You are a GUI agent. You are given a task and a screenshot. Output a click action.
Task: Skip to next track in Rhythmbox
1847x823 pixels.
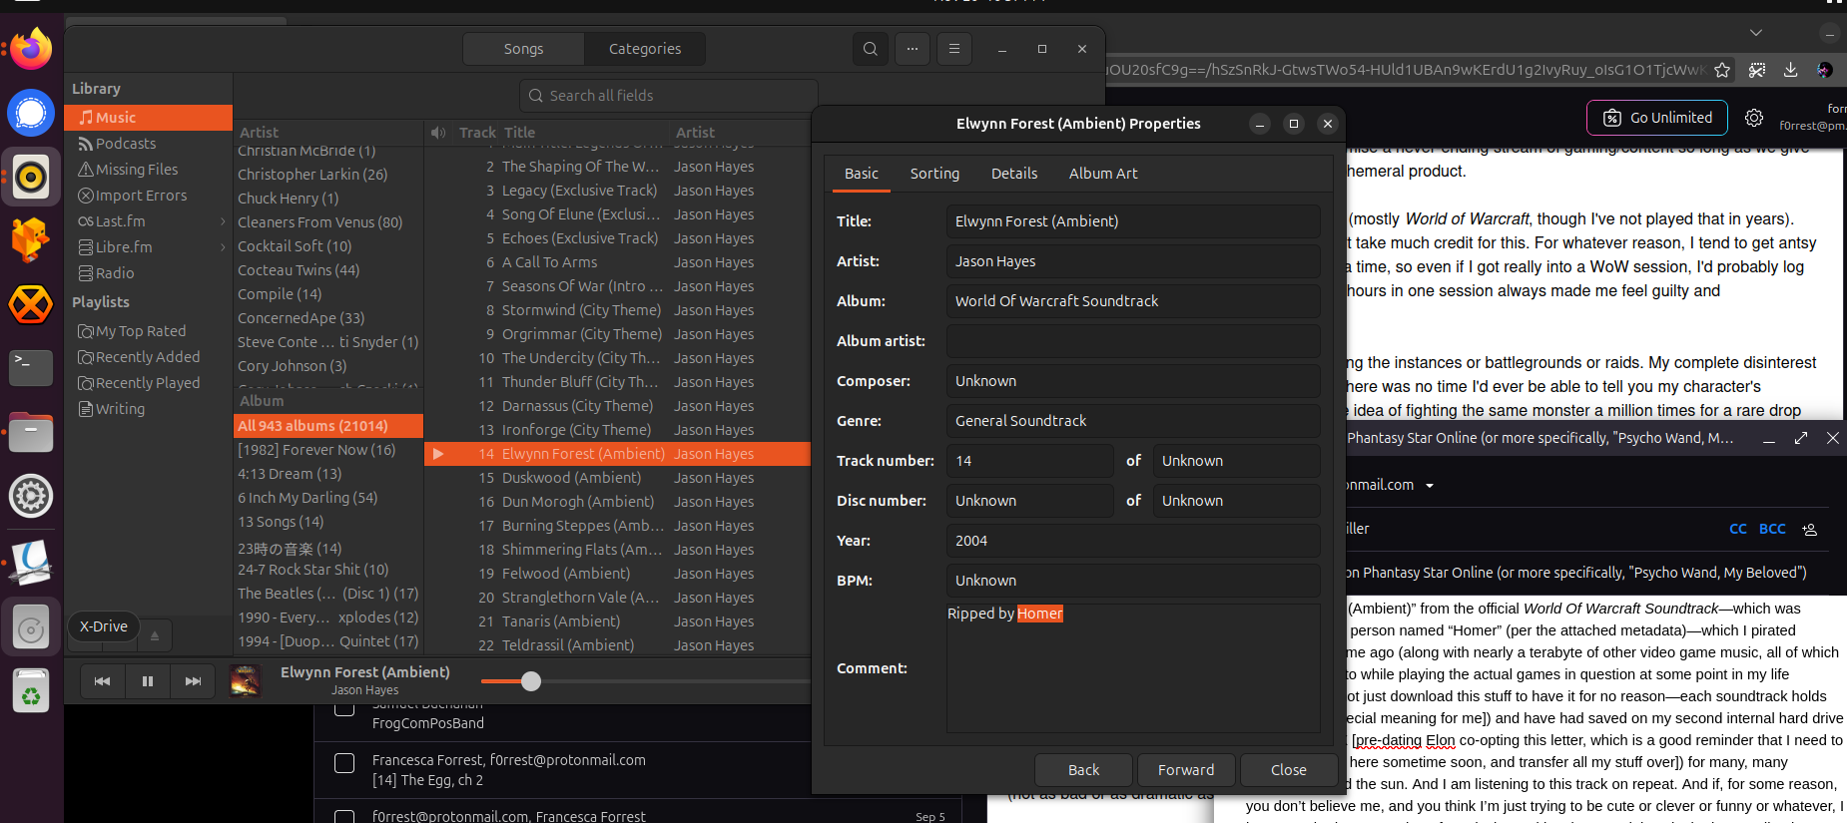pyautogui.click(x=193, y=681)
